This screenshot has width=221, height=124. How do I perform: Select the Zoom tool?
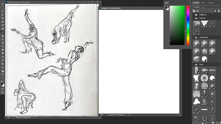click(2, 74)
